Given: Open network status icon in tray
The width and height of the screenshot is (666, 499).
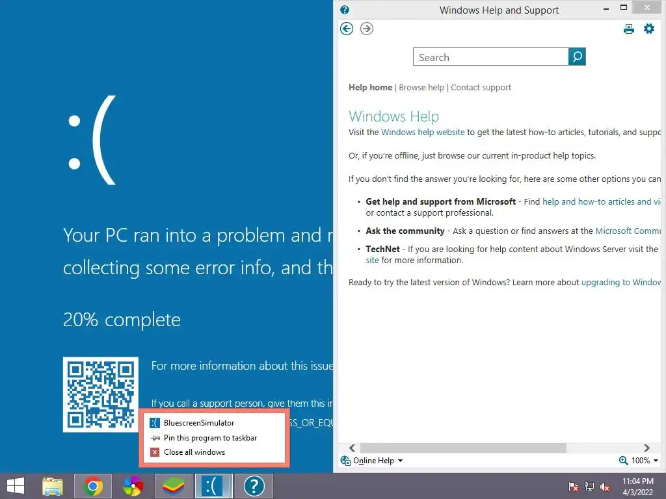Looking at the screenshot, I should tap(589, 487).
